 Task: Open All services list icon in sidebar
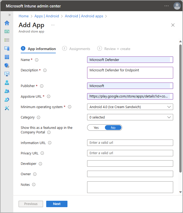coord(7,40)
